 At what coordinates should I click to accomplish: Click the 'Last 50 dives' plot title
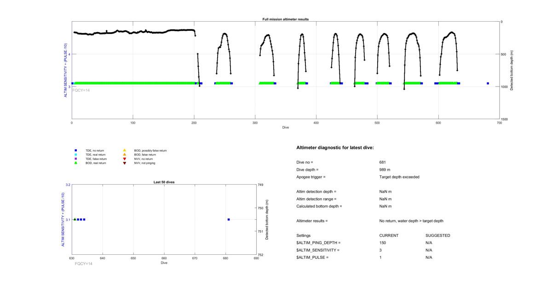click(x=164, y=182)
